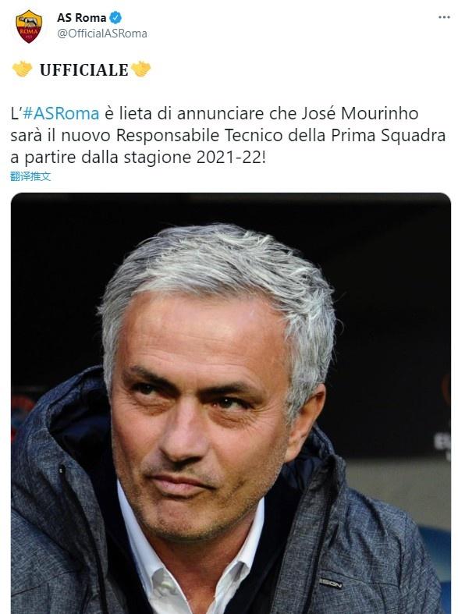Open the AS Roma crest profile avatar
Image resolution: width=458 pixels, height=614 pixels.
29,26
